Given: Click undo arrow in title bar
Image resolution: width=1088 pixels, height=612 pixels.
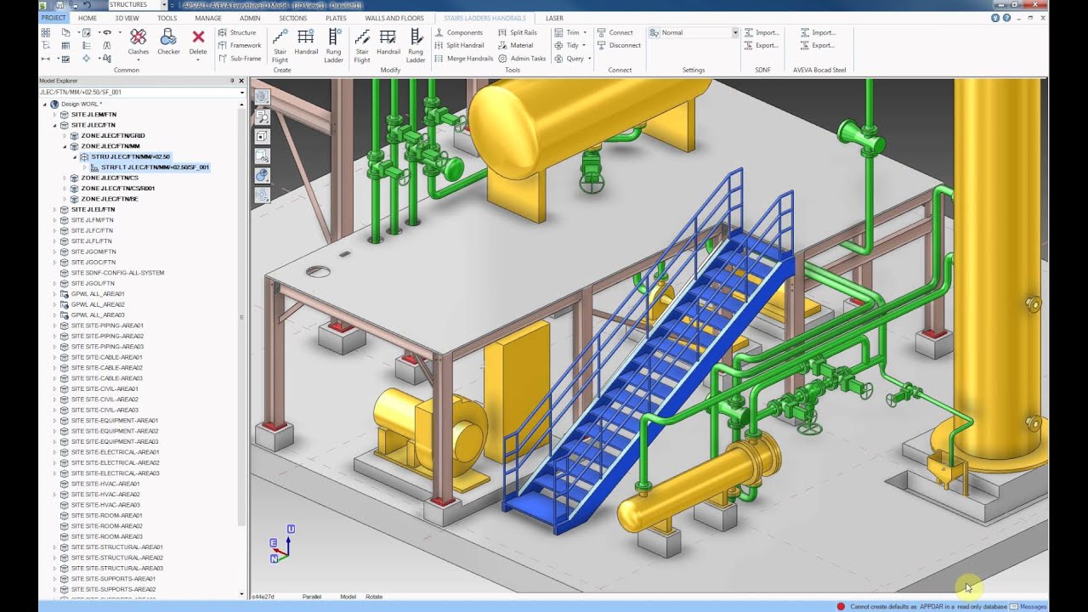Looking at the screenshot, I should pyautogui.click(x=87, y=5).
